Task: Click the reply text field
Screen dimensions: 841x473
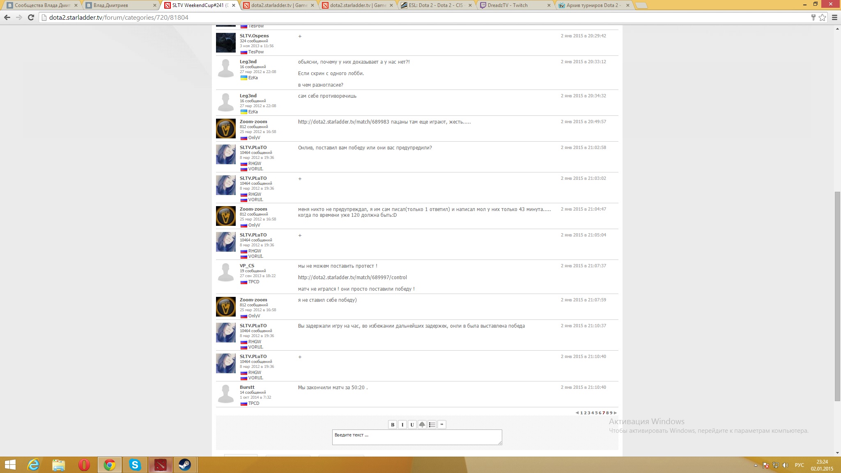Action: (x=417, y=437)
